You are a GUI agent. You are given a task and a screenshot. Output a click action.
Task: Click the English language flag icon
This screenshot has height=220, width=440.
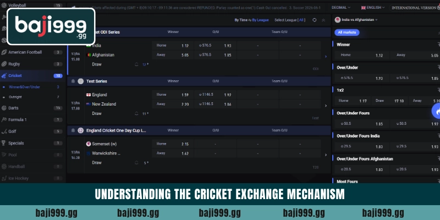point(364,8)
